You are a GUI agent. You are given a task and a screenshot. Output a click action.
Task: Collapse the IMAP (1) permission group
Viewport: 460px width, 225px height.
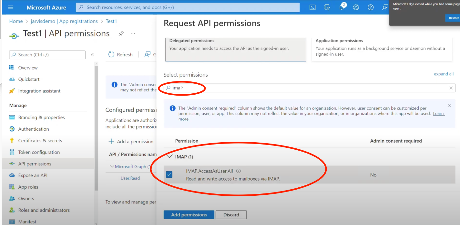pos(169,156)
